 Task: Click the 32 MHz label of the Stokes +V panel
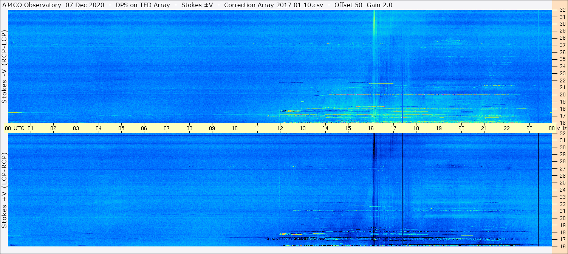[562, 133]
